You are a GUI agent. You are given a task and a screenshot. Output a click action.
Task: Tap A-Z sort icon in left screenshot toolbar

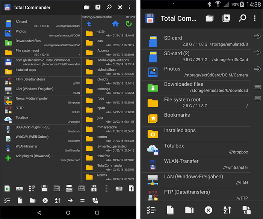click(x=57, y=200)
